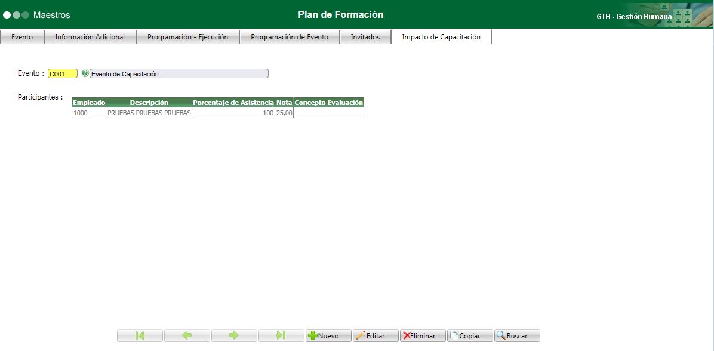Switch to the Evento tab
The height and width of the screenshot is (351, 714).
tap(22, 37)
